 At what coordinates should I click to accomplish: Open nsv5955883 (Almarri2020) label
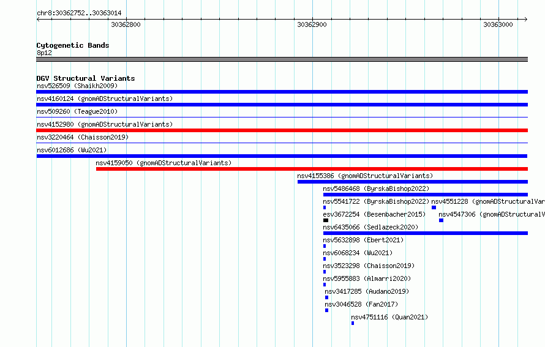[367, 278]
